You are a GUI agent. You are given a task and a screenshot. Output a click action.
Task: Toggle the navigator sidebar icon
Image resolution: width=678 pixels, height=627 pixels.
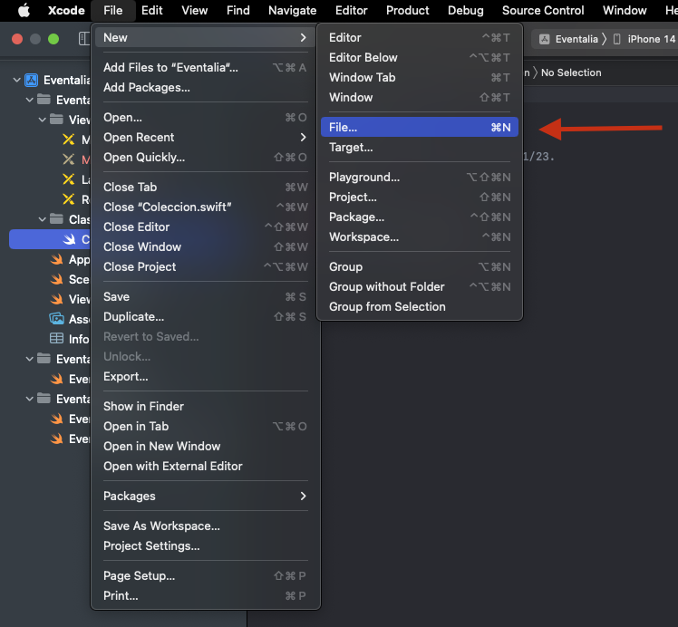coord(84,39)
